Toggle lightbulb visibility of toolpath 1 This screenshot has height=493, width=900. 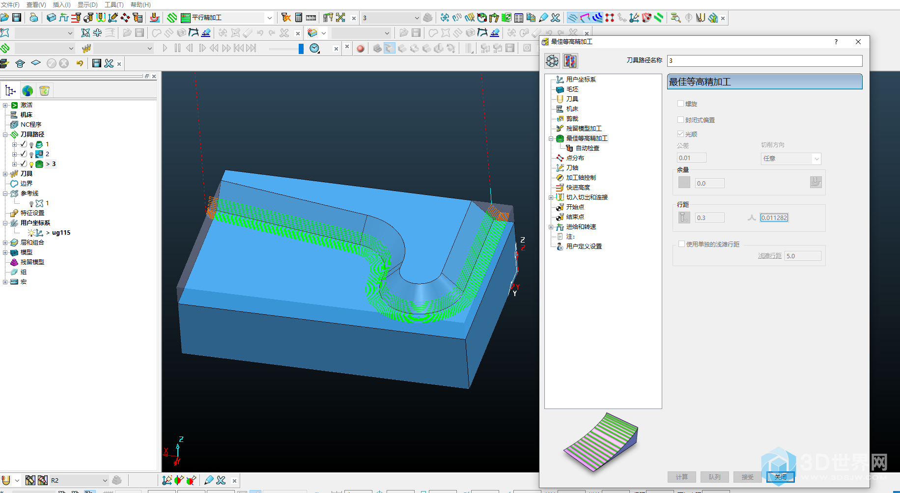pyautogui.click(x=31, y=145)
